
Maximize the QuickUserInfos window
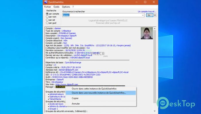[145, 2]
